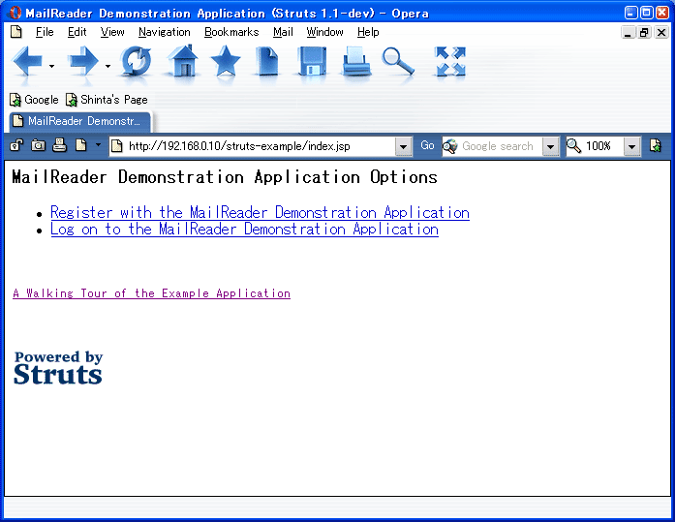Click the Forward navigation arrow
676x522 pixels.
click(83, 62)
